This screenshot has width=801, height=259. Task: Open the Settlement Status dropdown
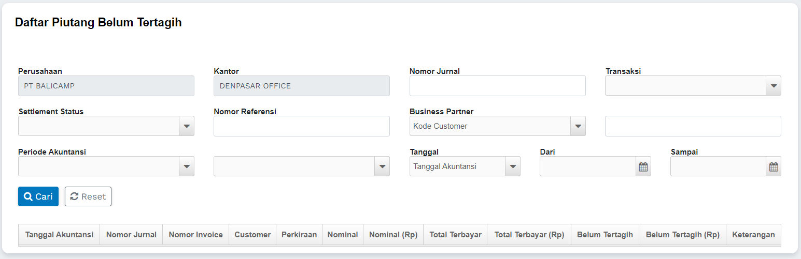coord(186,126)
